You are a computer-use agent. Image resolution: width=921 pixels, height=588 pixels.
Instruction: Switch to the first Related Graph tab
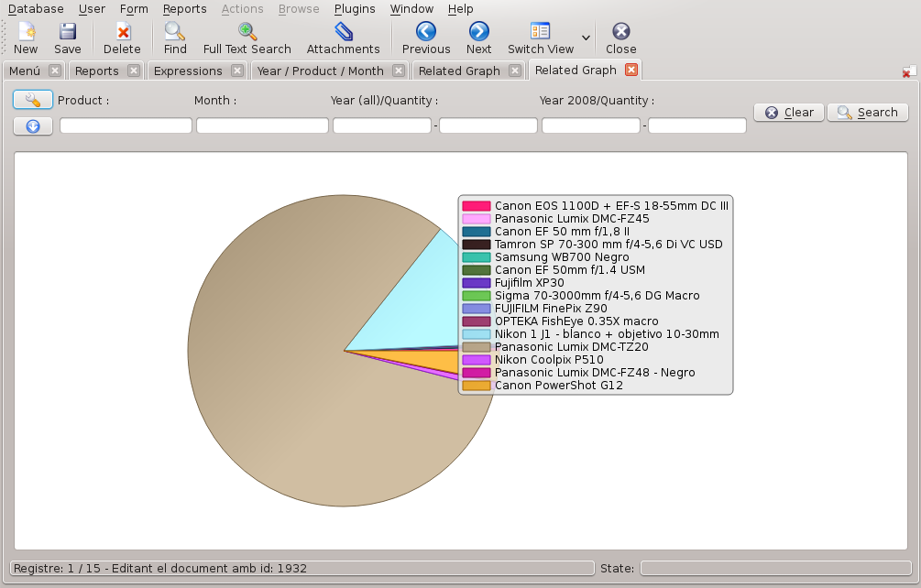459,71
